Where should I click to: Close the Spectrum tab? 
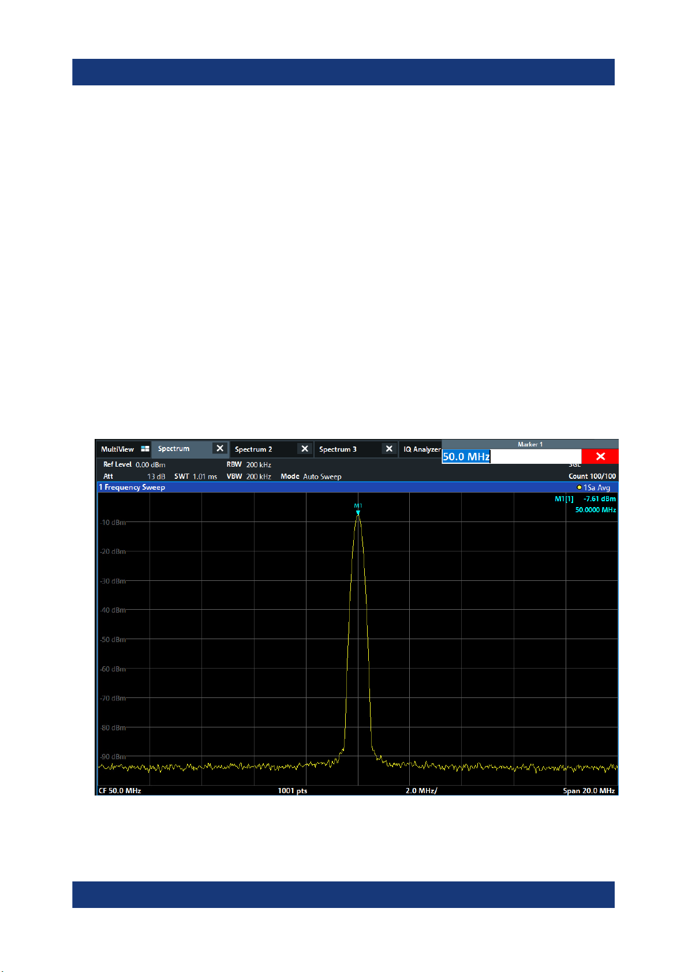220,448
